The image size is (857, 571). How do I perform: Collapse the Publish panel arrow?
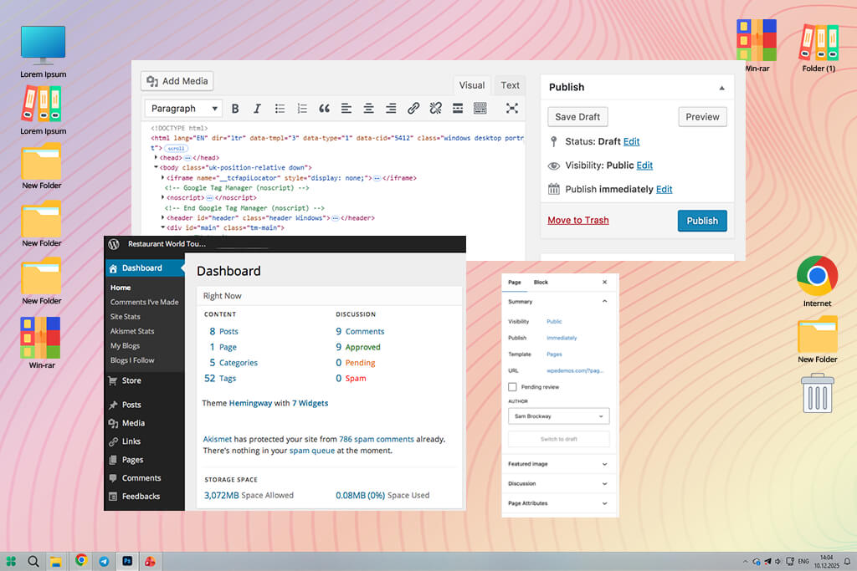721,87
